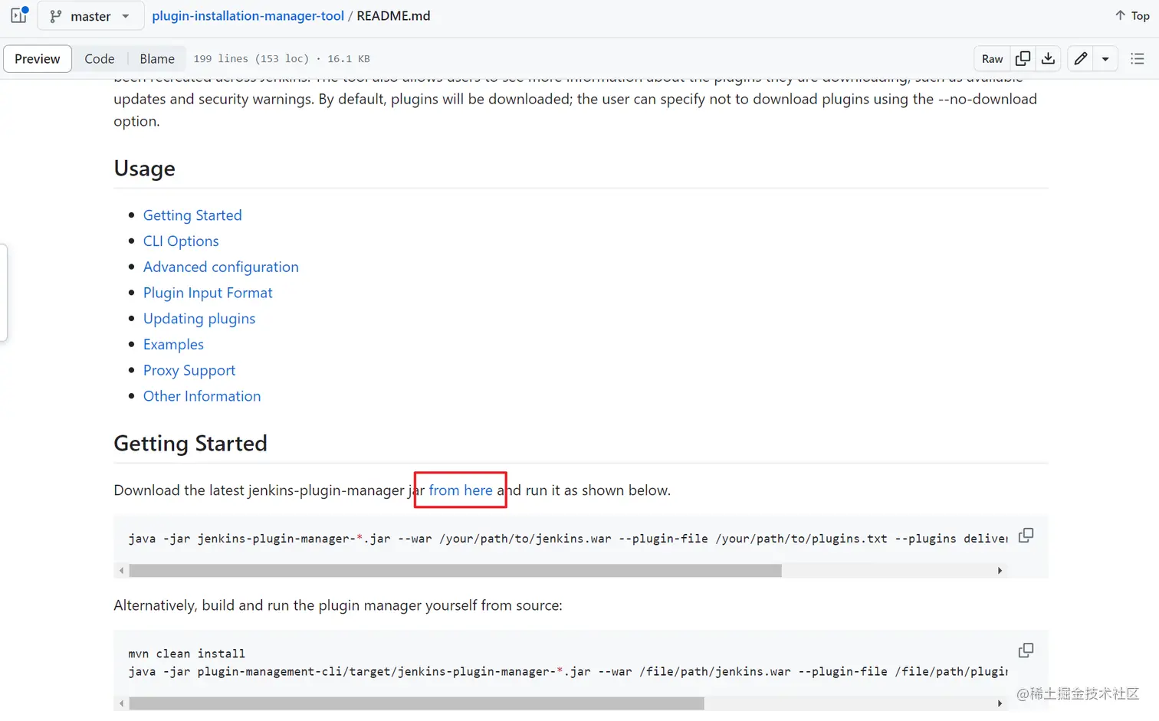Open Advanced configuration link
The height and width of the screenshot is (721, 1159).
coord(221,267)
